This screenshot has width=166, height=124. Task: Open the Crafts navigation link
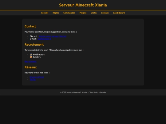94,13
